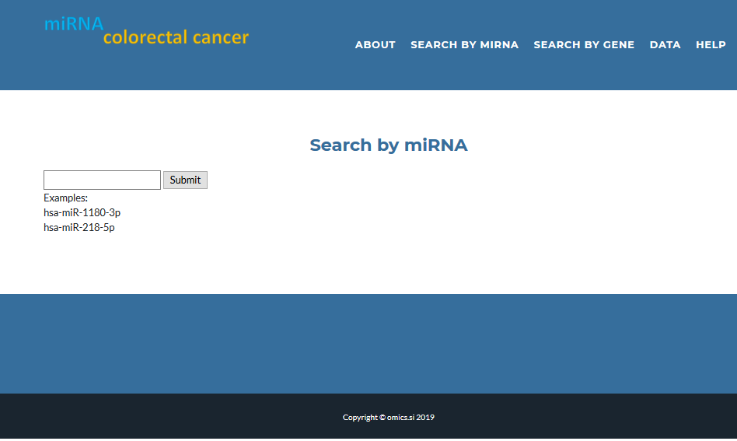Click the Search by miRNA page heading

pyautogui.click(x=388, y=145)
